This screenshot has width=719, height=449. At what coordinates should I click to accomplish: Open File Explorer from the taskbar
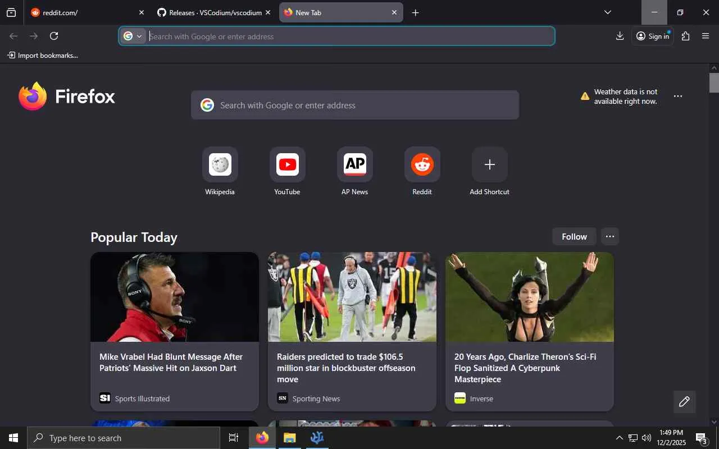290,438
